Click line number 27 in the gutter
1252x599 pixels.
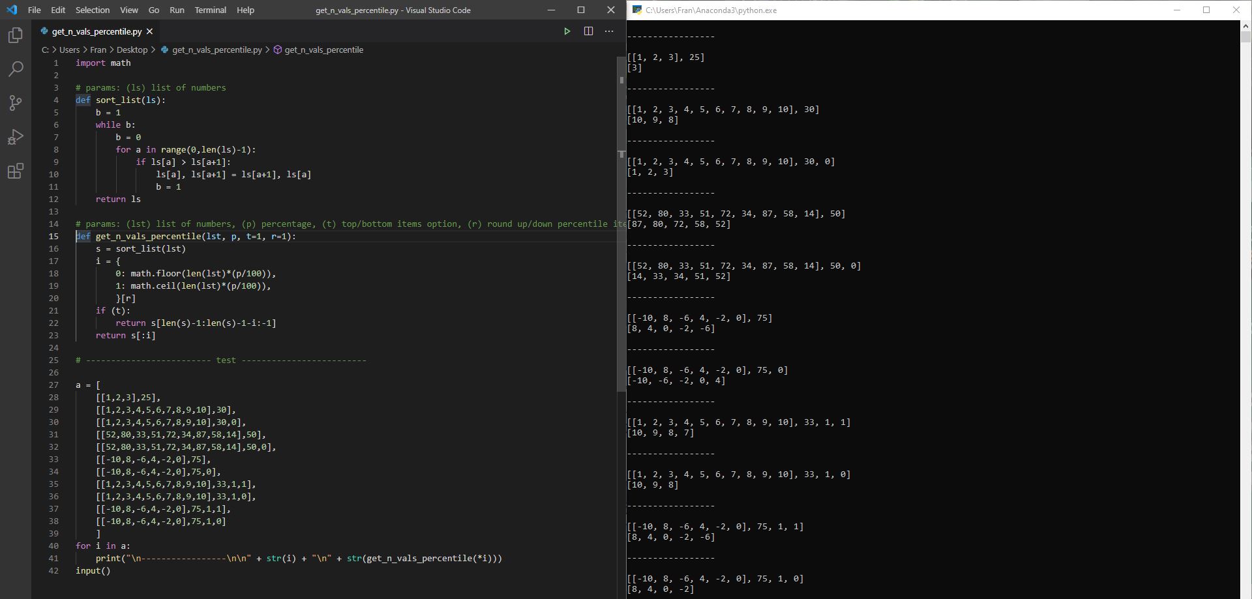pos(53,385)
